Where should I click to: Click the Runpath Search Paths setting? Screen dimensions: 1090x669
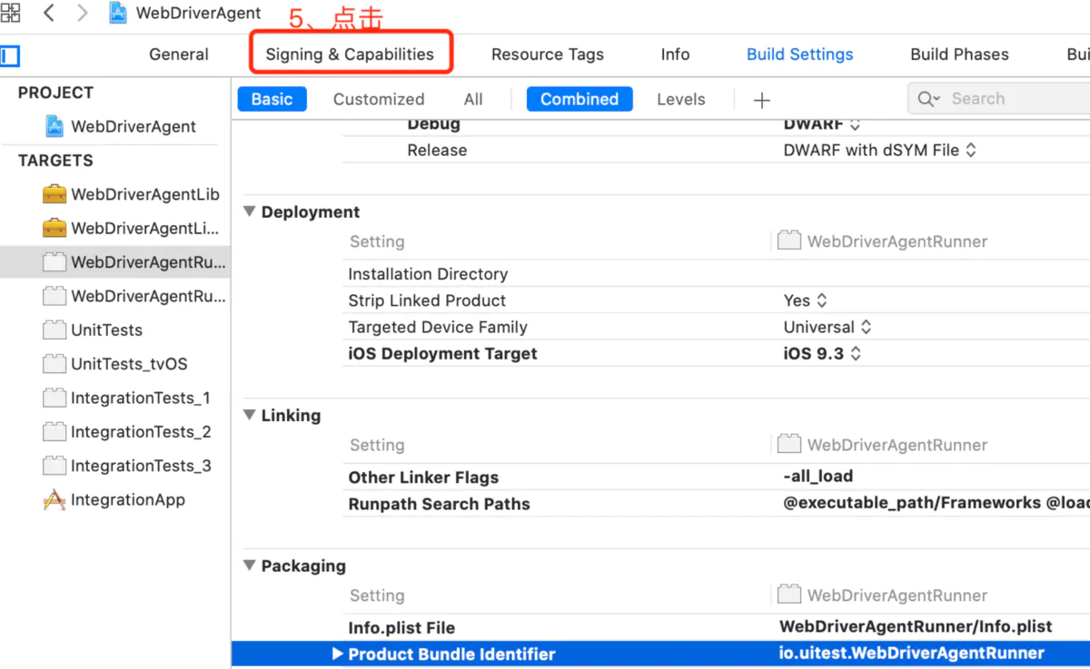click(x=439, y=503)
